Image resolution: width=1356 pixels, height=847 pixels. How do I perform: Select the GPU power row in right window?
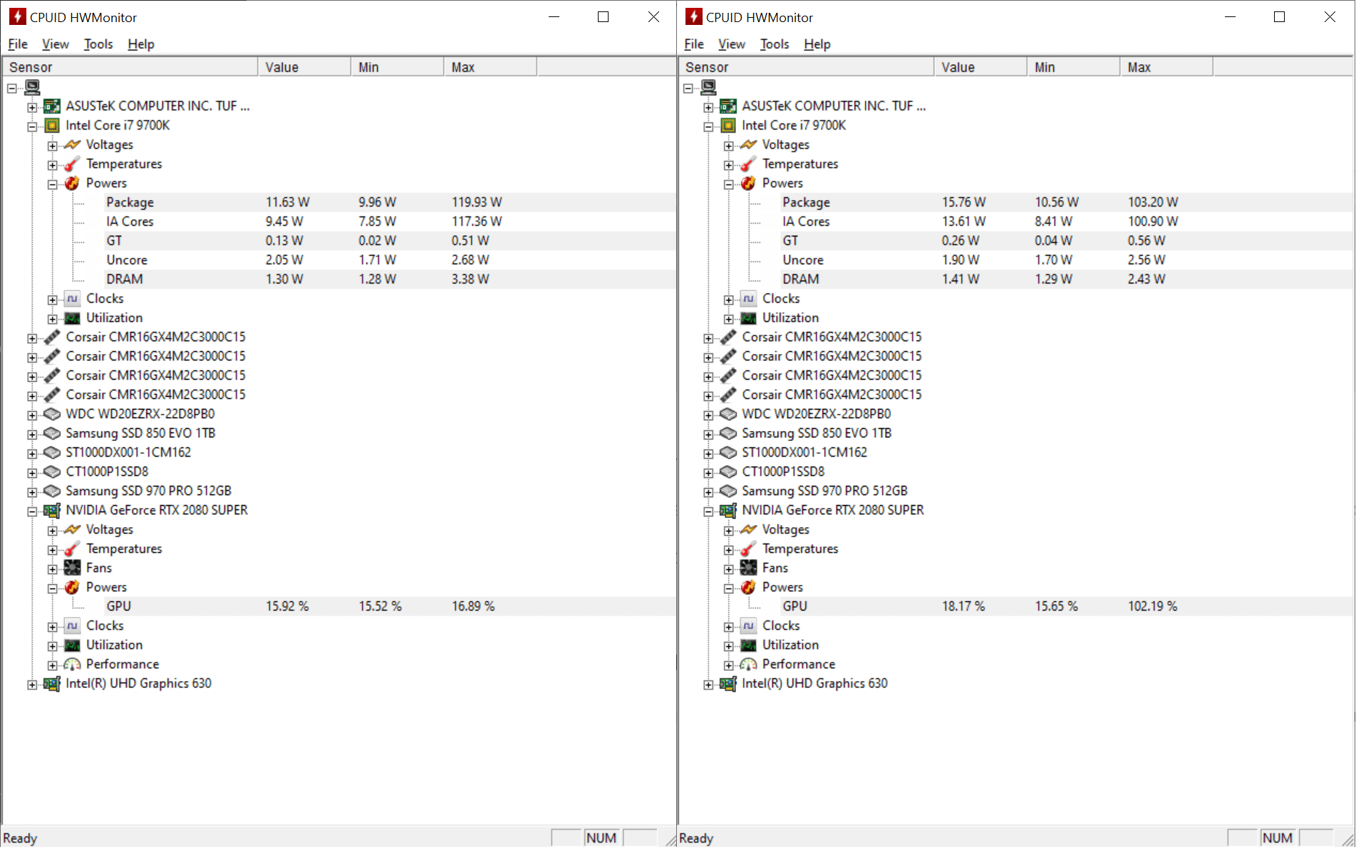[795, 606]
